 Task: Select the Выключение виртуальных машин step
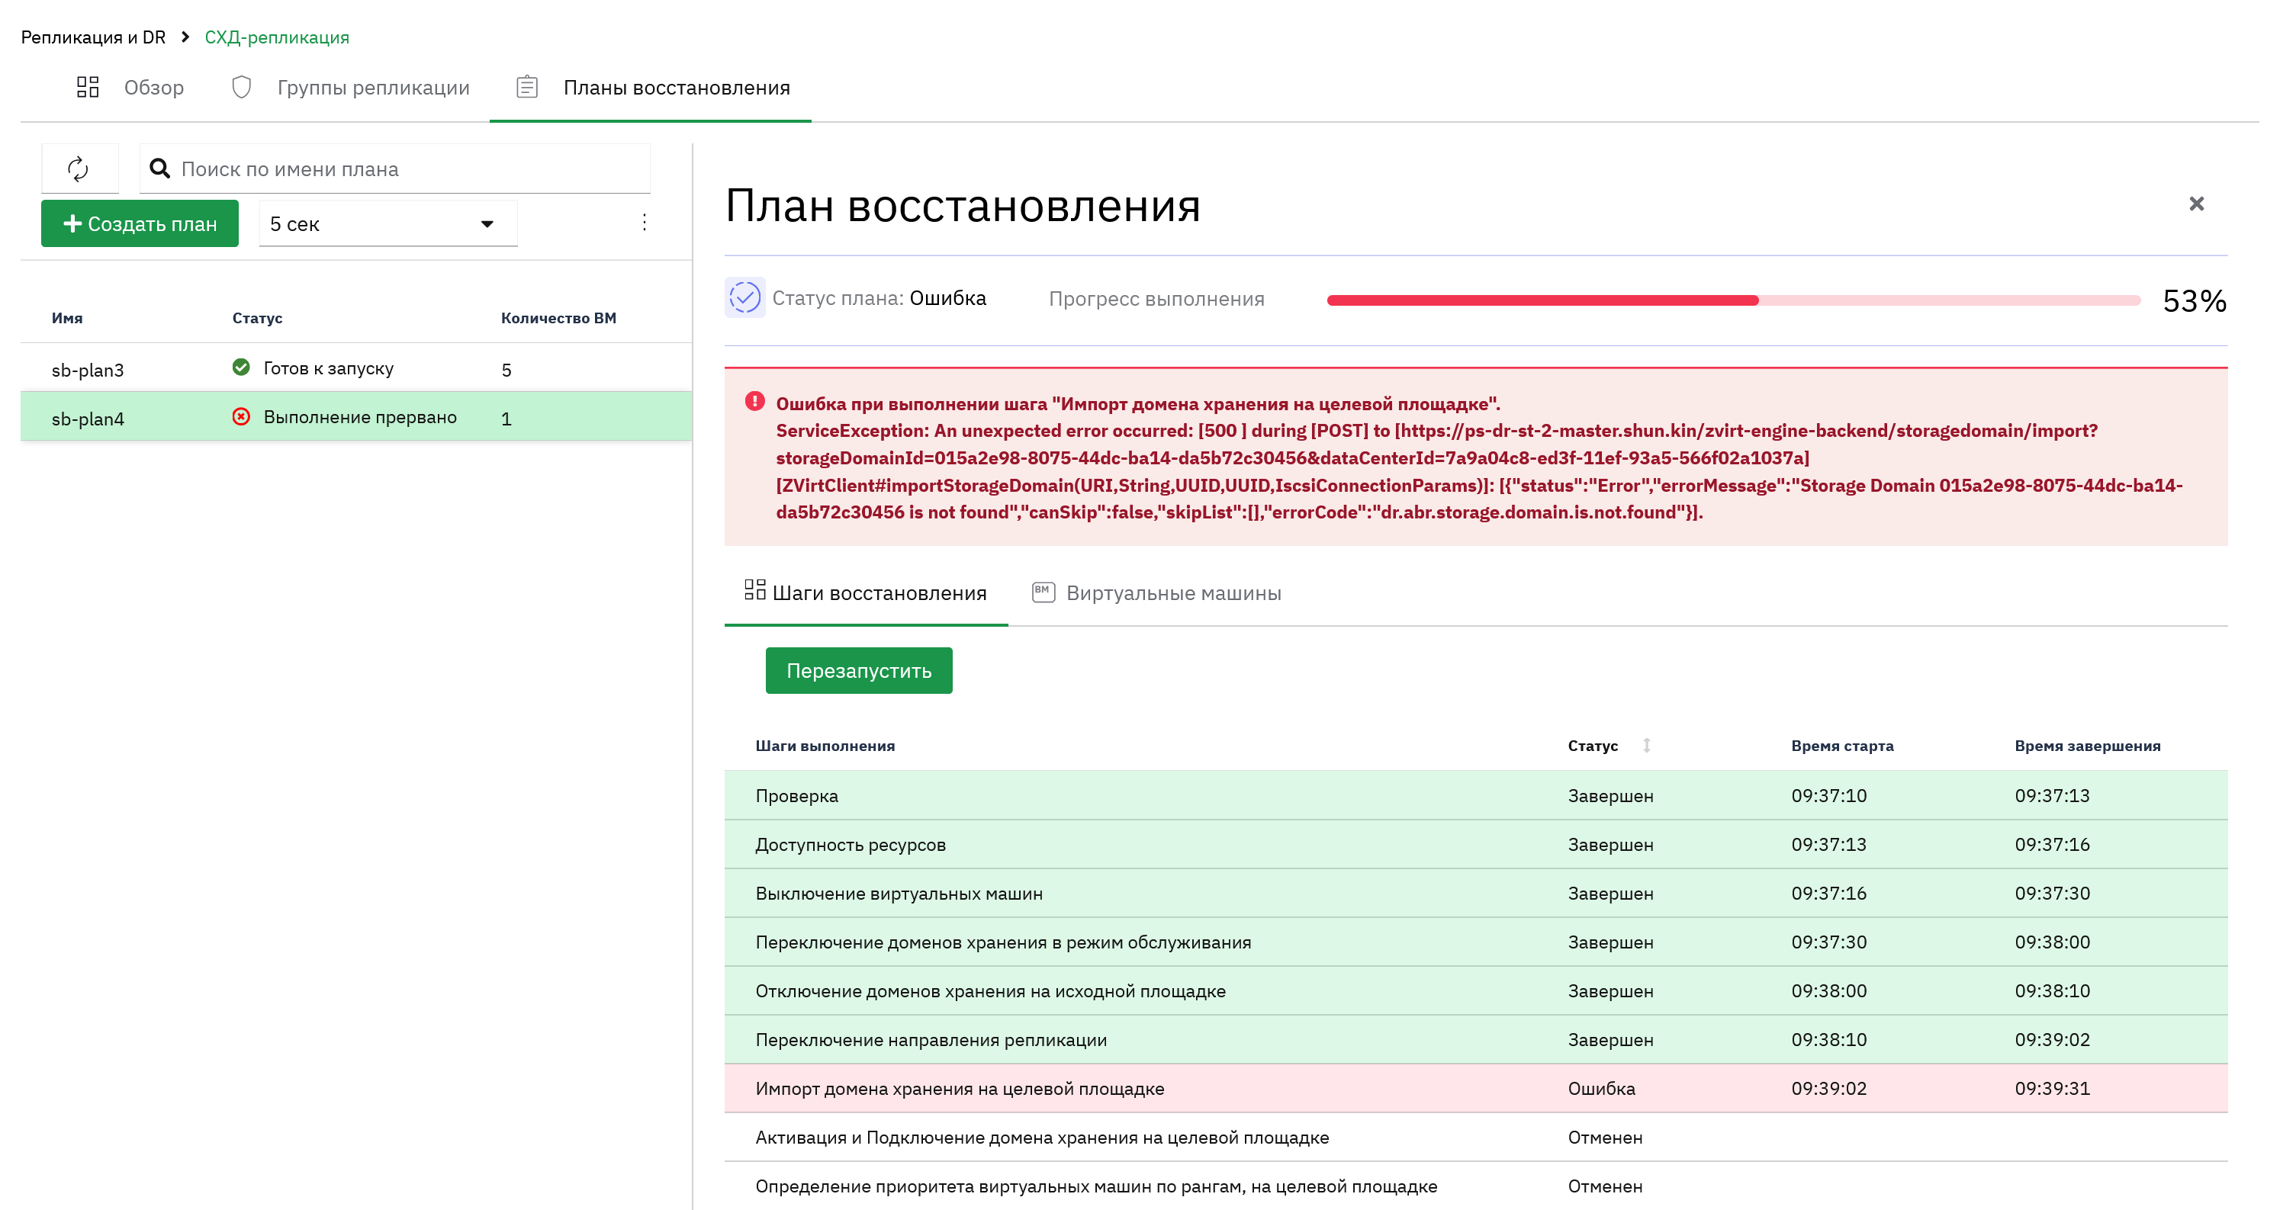[1475, 894]
